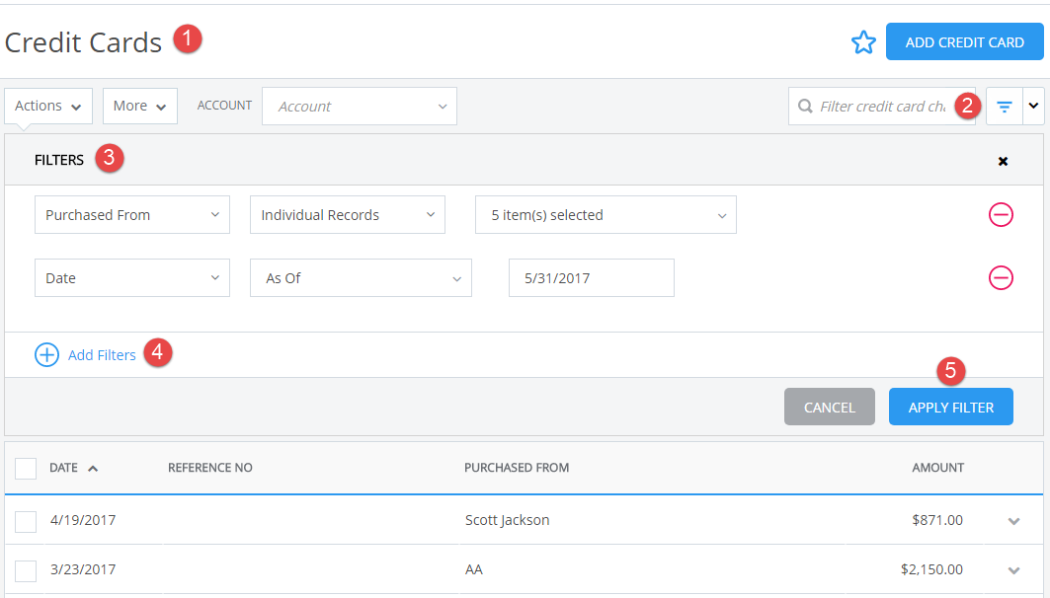Click the Purchased From column header

517,468
